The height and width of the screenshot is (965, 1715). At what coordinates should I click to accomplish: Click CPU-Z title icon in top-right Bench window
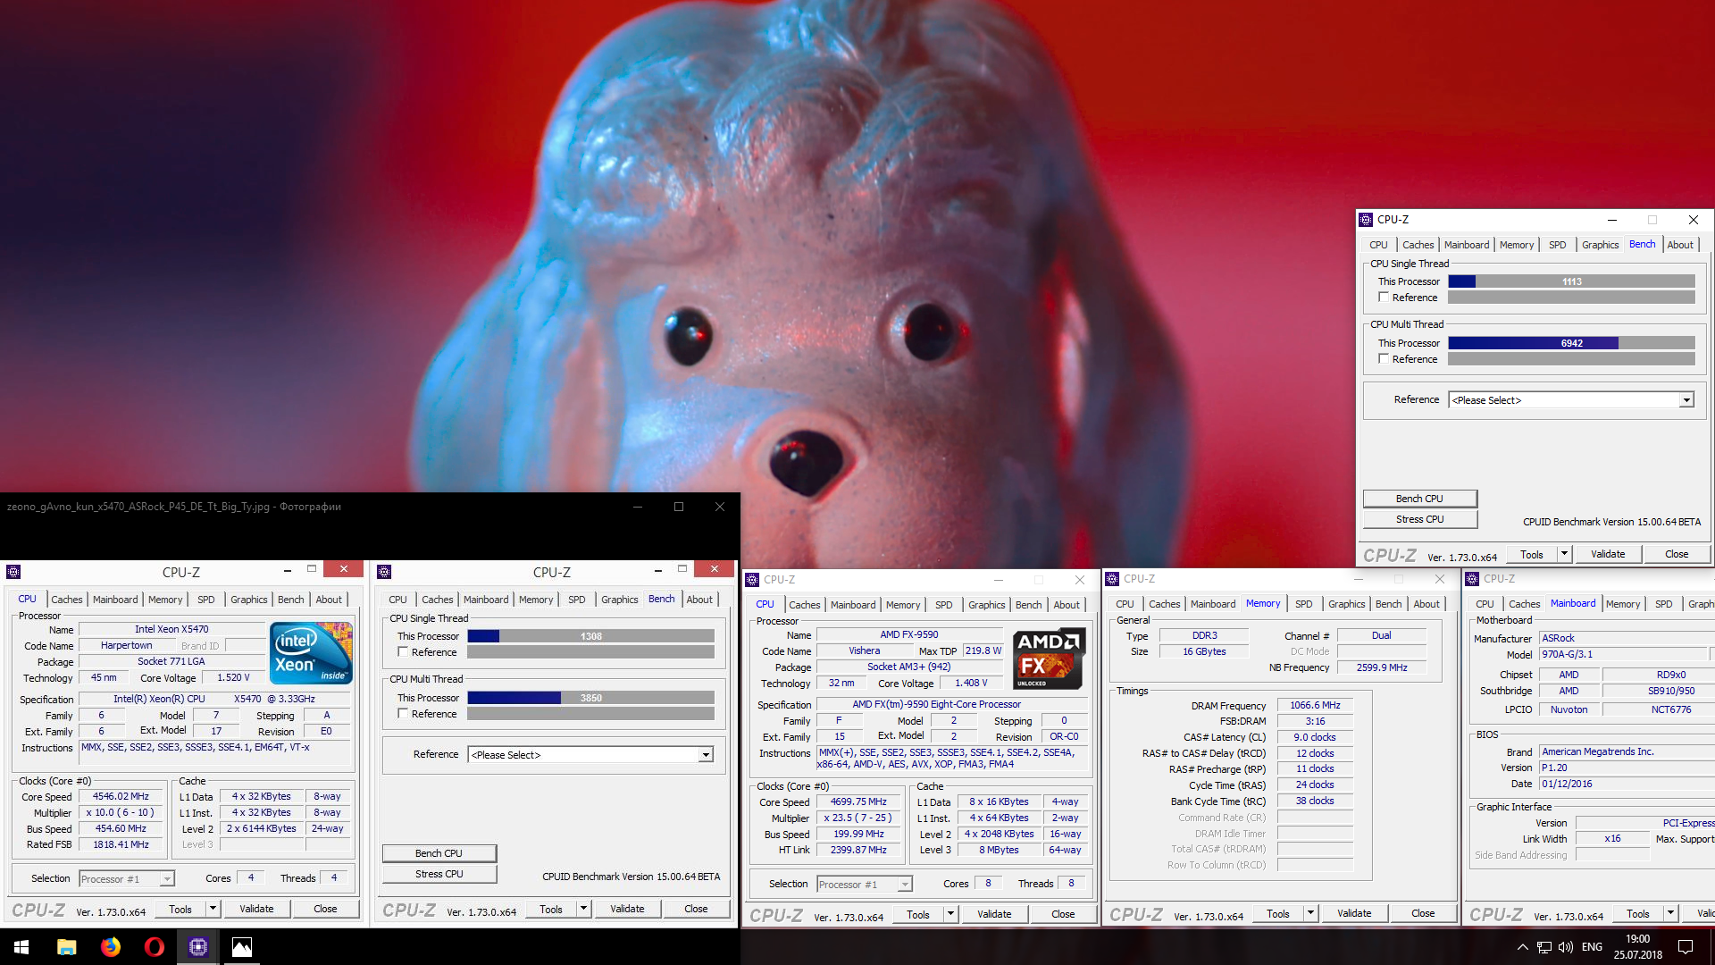pos(1366,220)
